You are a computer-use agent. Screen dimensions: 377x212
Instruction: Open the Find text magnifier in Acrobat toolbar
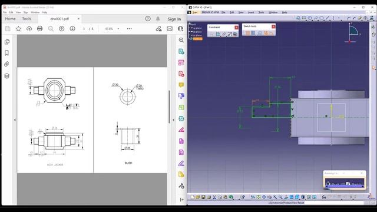pyautogui.click(x=51, y=29)
